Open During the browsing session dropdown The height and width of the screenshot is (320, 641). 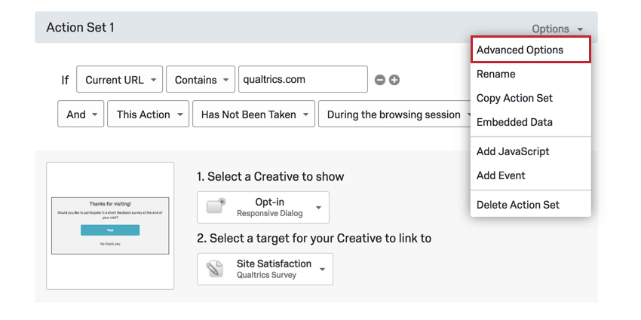tap(395, 114)
